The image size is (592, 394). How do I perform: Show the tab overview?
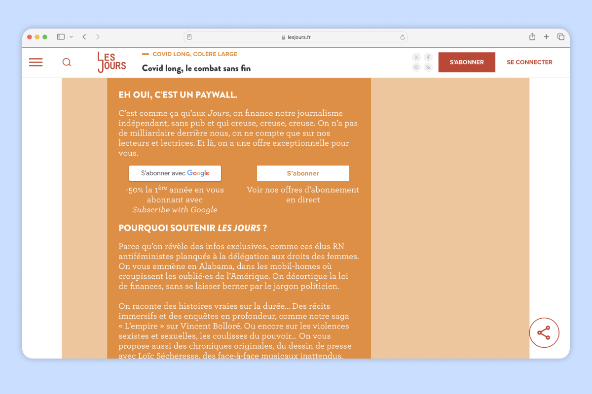(x=561, y=37)
